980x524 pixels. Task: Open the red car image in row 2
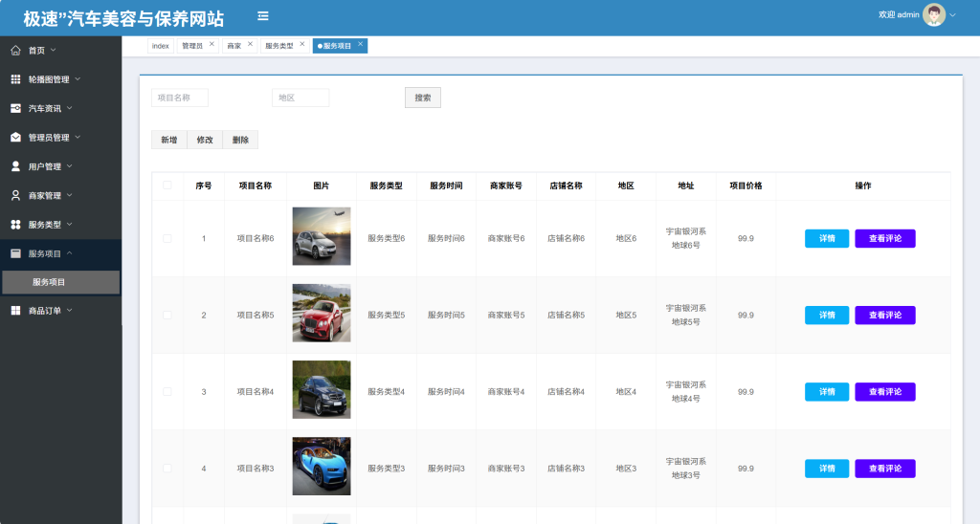coord(322,313)
